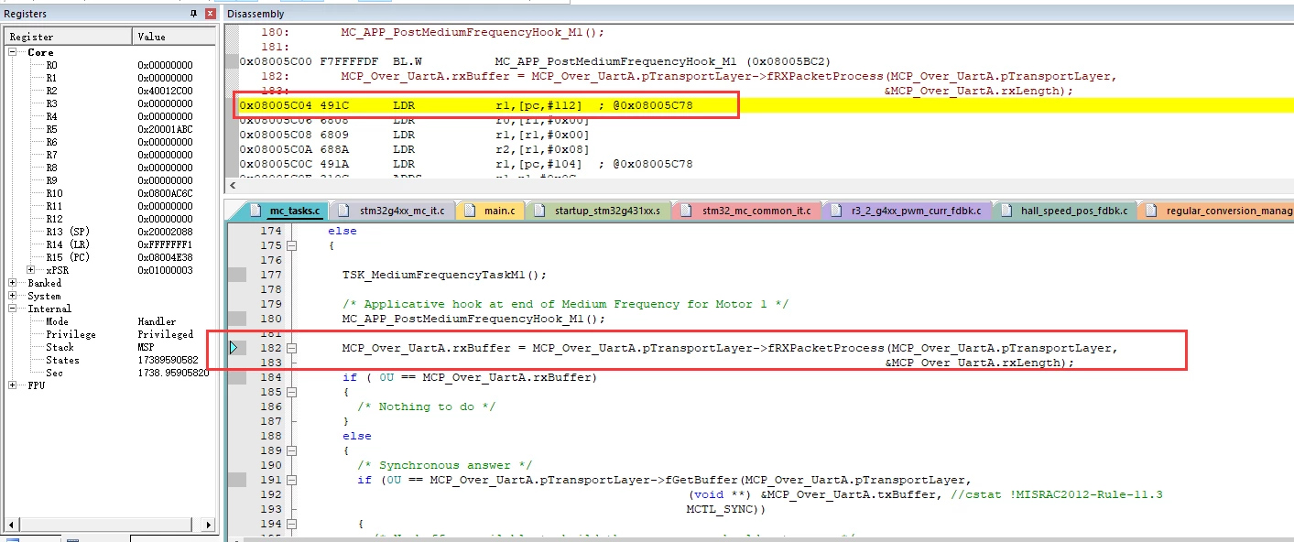The width and height of the screenshot is (1294, 542).
Task: Click the MC_APP_PostMediumFrequencyHook_M1() call on line 180
Action: tap(474, 319)
